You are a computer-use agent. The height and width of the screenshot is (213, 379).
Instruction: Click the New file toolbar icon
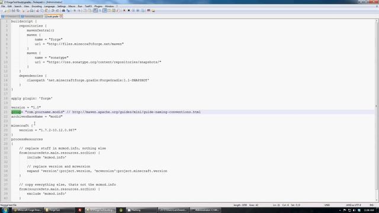coord(4,11)
